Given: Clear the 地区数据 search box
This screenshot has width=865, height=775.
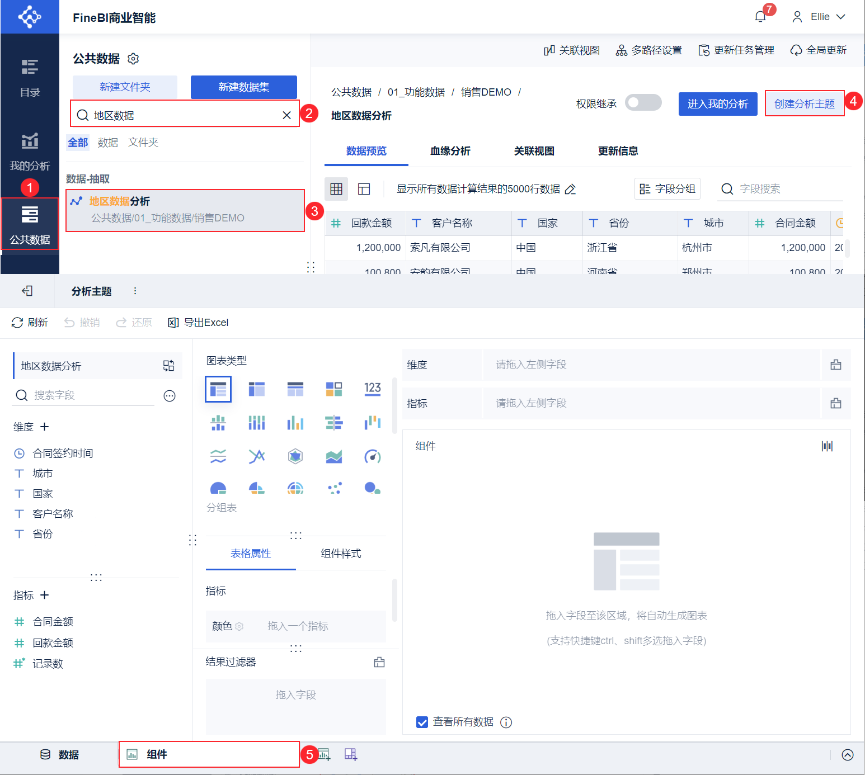Looking at the screenshot, I should 286,115.
